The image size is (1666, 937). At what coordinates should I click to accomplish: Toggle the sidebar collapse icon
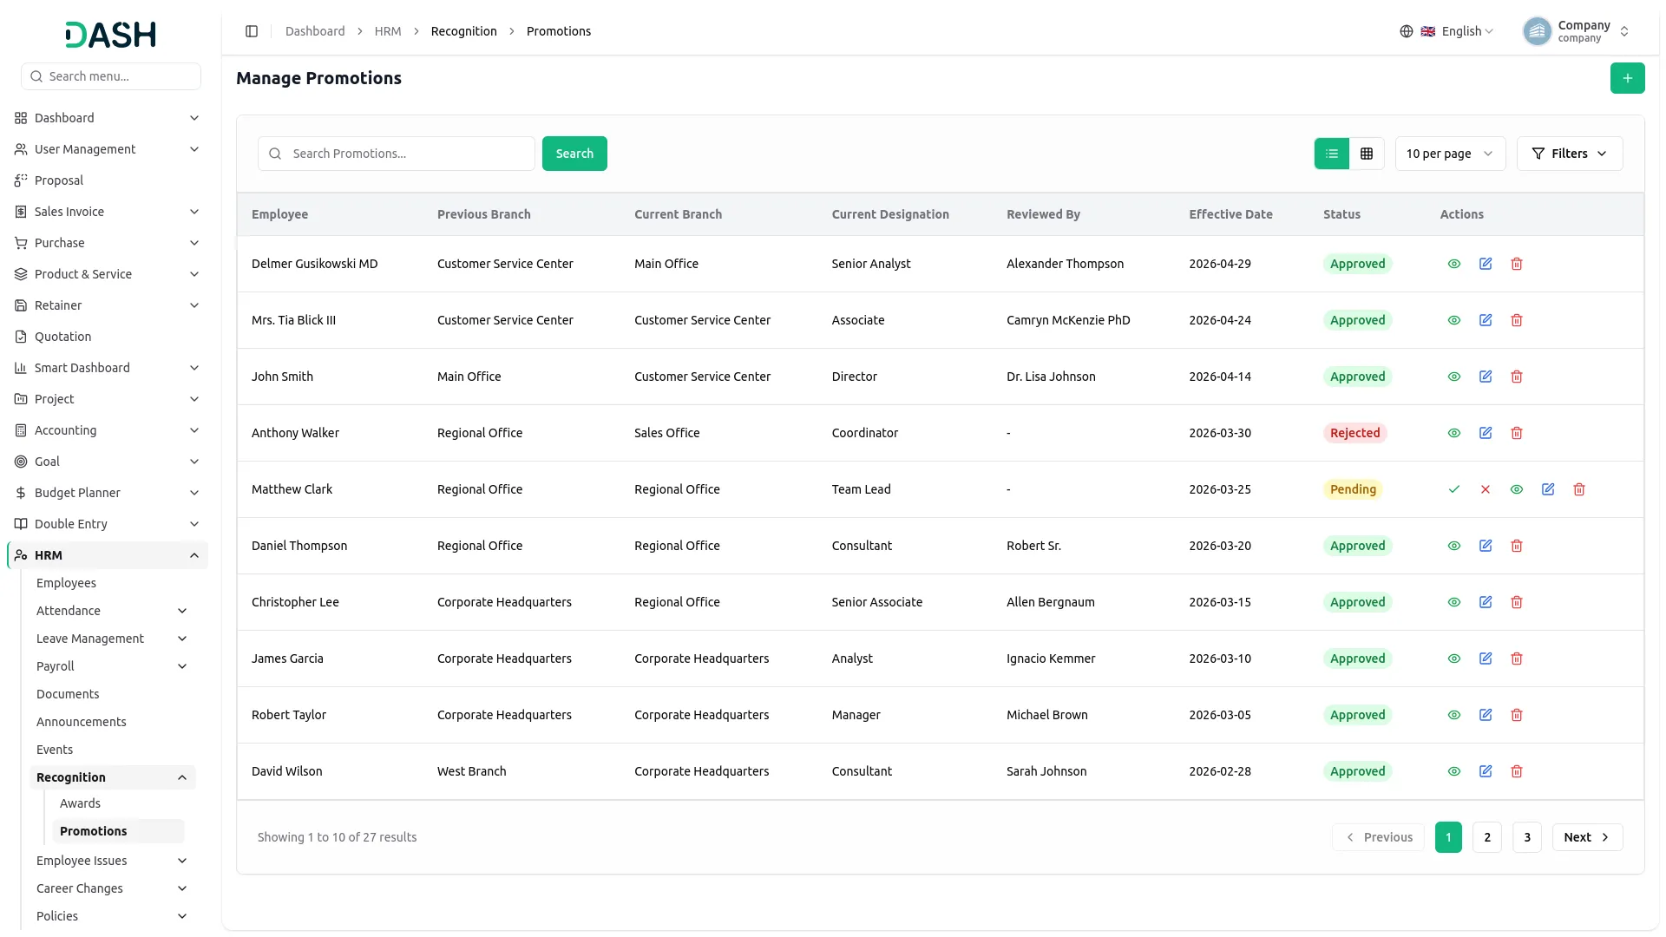pos(252,31)
